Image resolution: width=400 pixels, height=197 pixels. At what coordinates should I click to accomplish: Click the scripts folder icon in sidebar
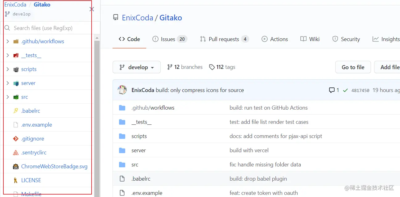[16, 69]
